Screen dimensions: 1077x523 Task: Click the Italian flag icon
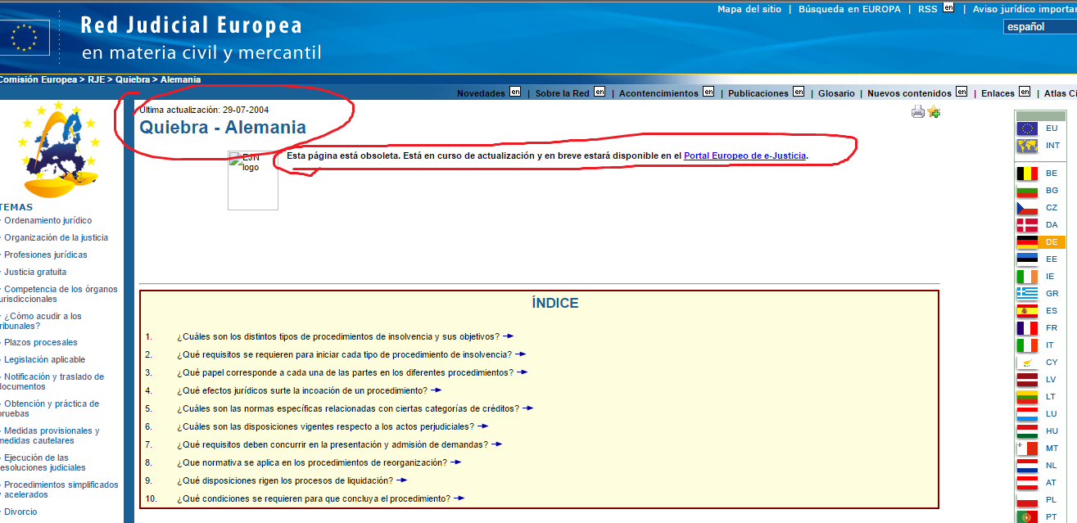pos(1027,345)
